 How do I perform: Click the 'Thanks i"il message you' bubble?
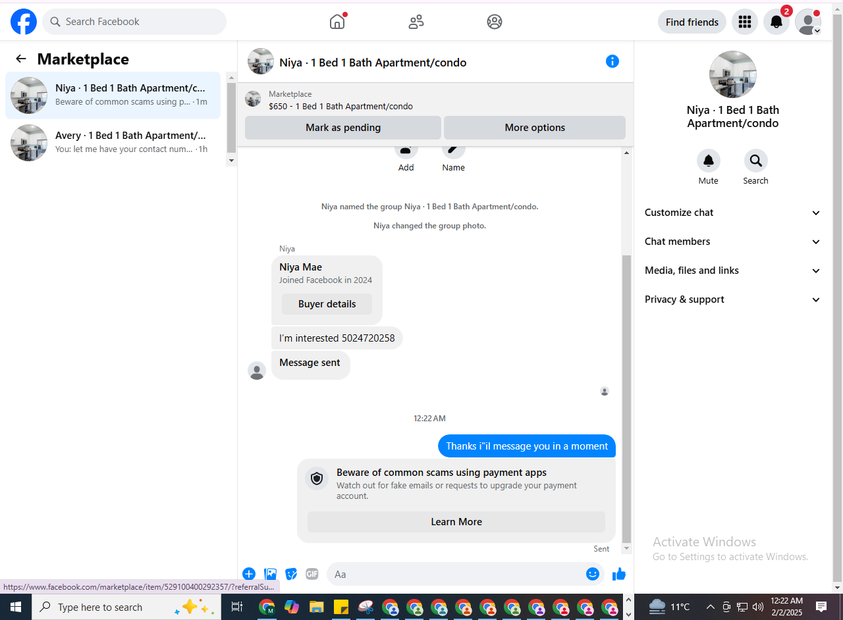[x=527, y=446]
